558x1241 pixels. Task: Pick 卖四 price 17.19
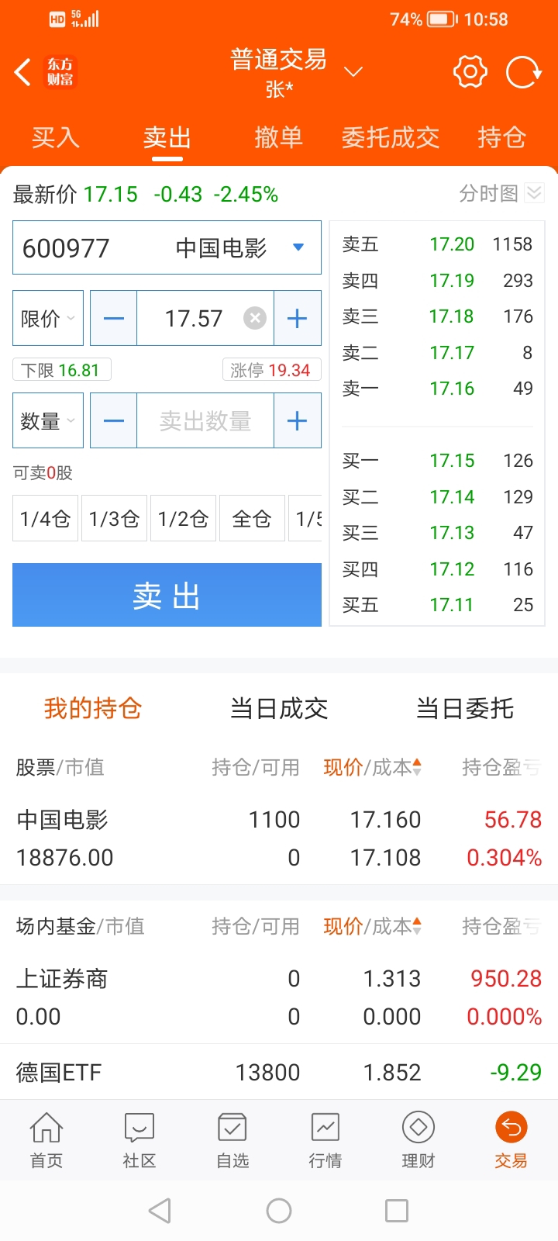click(x=438, y=281)
